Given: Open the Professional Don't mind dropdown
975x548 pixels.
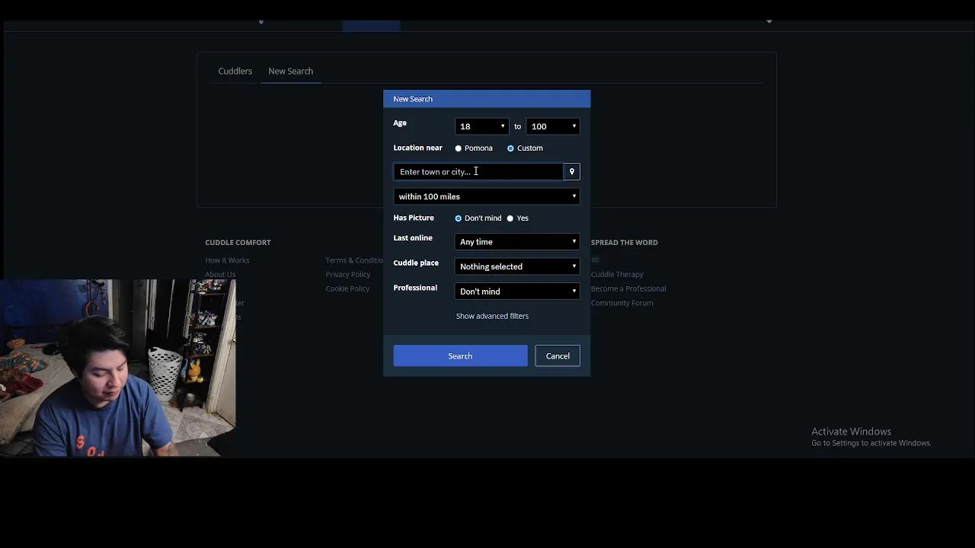Looking at the screenshot, I should click(517, 292).
